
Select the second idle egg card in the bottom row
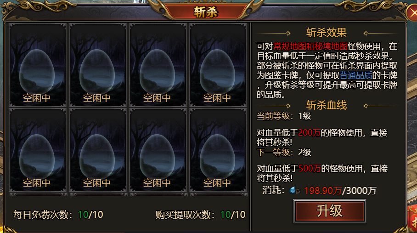tap(98, 150)
